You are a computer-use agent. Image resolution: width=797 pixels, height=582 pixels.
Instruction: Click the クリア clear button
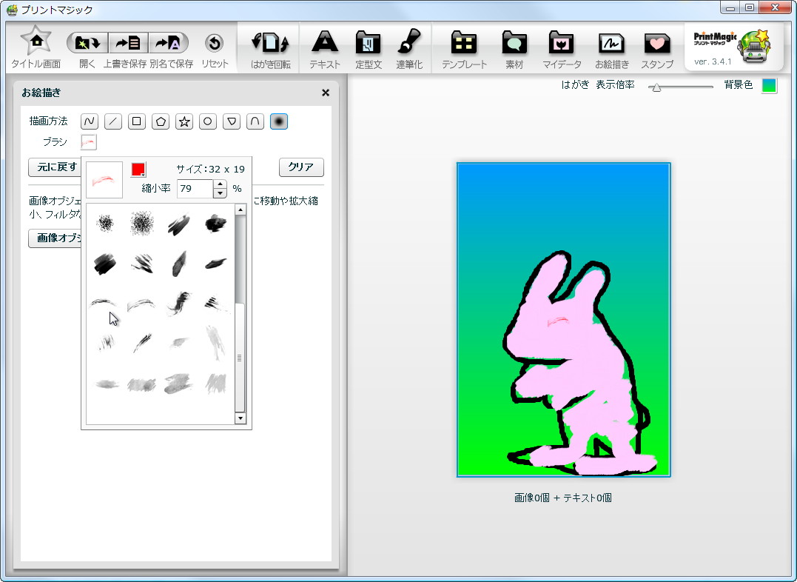click(x=301, y=167)
